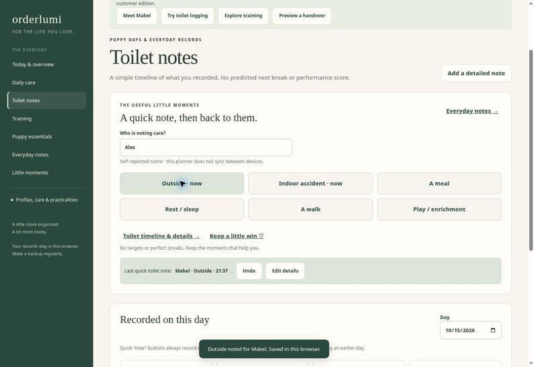The height and width of the screenshot is (367, 534).
Task: Open Keep a little win link
Action: [x=237, y=236]
